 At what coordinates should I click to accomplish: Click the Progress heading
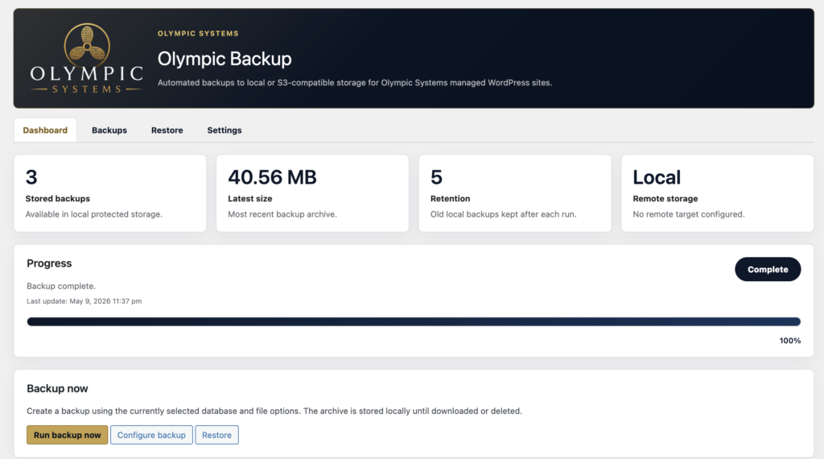point(49,263)
